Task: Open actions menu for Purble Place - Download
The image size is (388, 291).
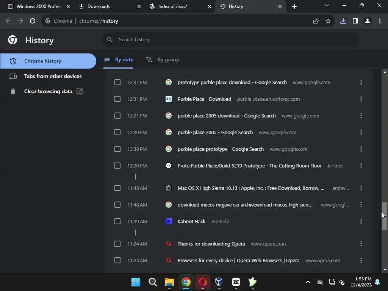Action: tap(361, 99)
